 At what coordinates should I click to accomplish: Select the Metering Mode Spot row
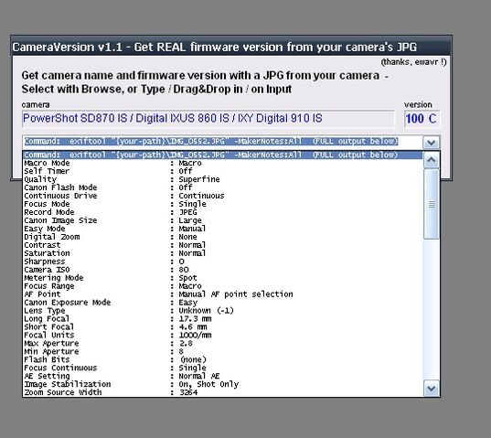point(222,278)
